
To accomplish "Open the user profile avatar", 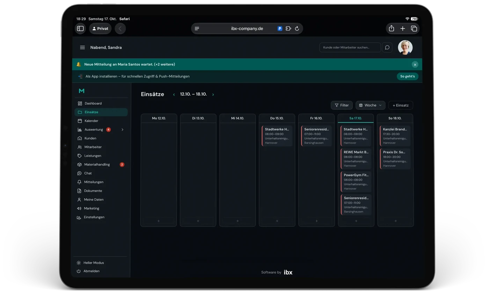I will (405, 48).
